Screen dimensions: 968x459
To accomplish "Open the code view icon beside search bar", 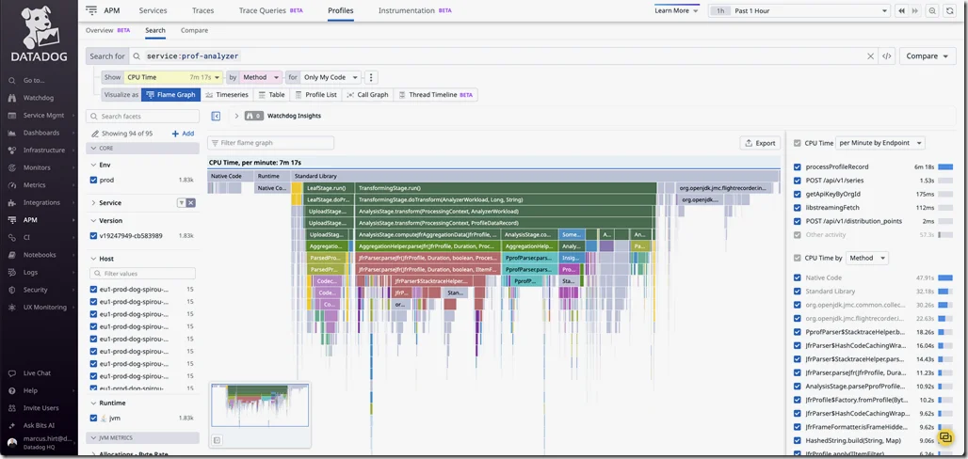I will pyautogui.click(x=886, y=56).
